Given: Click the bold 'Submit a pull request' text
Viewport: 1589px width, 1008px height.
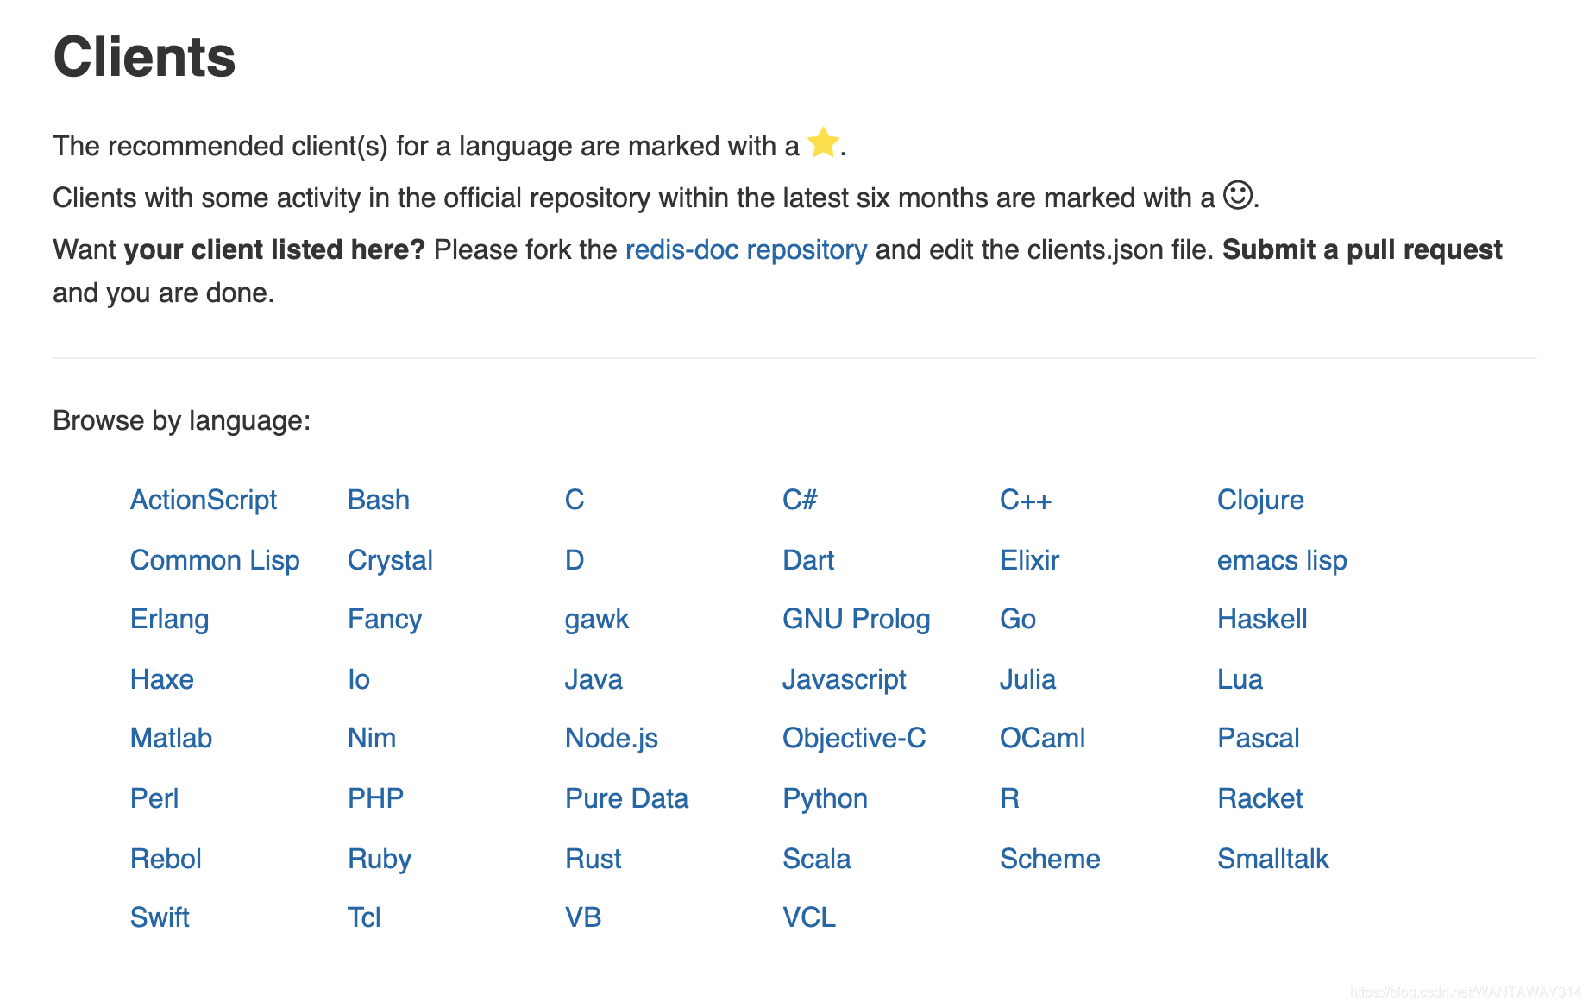Looking at the screenshot, I should [x=1362, y=249].
